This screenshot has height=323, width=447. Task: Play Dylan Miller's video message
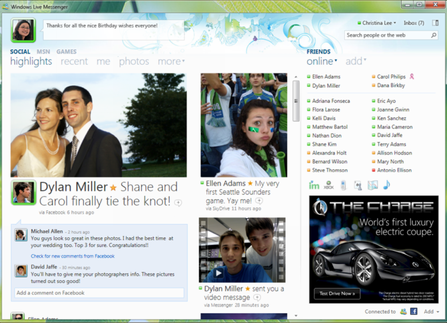[x=219, y=273]
